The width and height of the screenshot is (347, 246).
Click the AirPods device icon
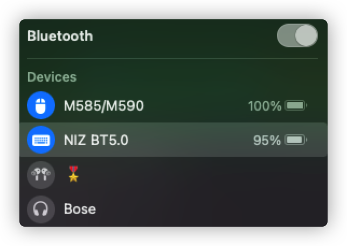click(41, 175)
